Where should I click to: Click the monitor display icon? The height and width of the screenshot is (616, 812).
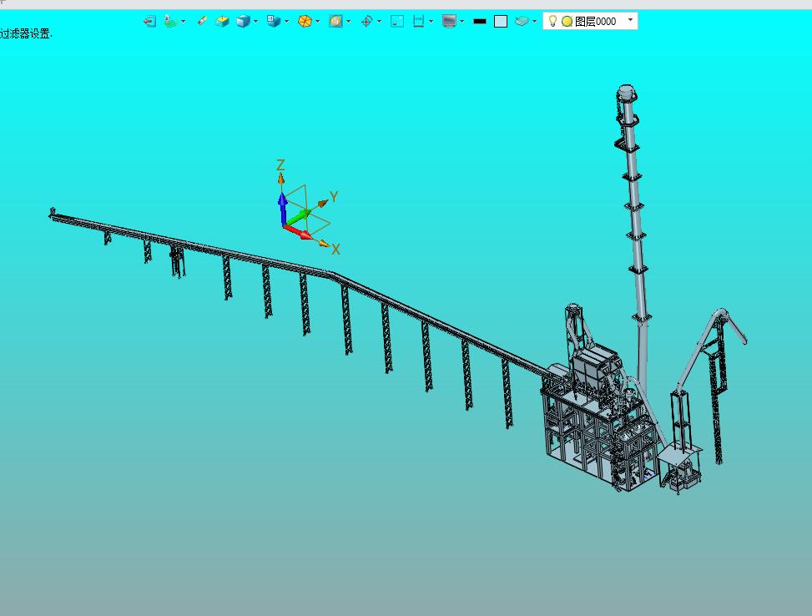449,21
